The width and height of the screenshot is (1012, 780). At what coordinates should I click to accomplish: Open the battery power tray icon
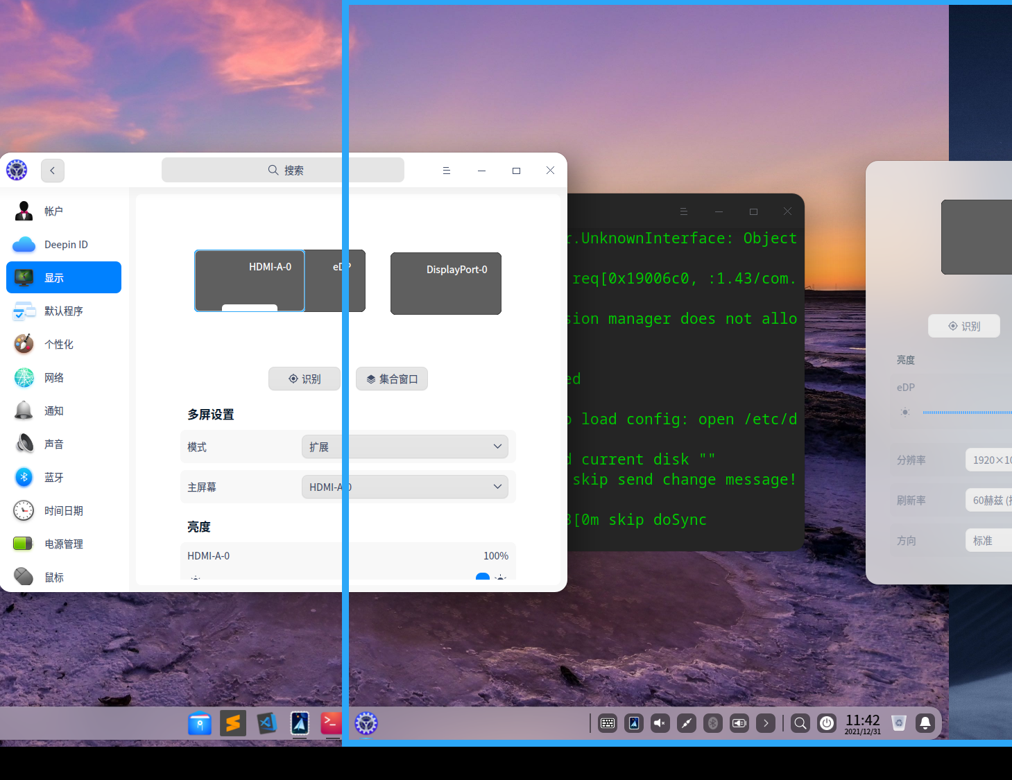pyautogui.click(x=739, y=723)
